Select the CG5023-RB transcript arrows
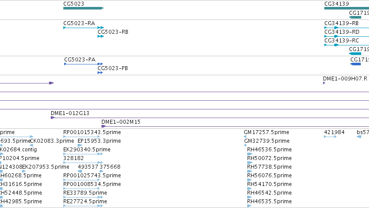Viewport: 369px width, 208px height. 101,36
